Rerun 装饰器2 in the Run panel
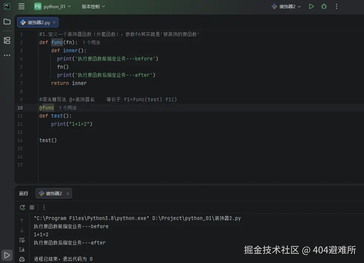The image size is (364, 263). tap(22, 207)
